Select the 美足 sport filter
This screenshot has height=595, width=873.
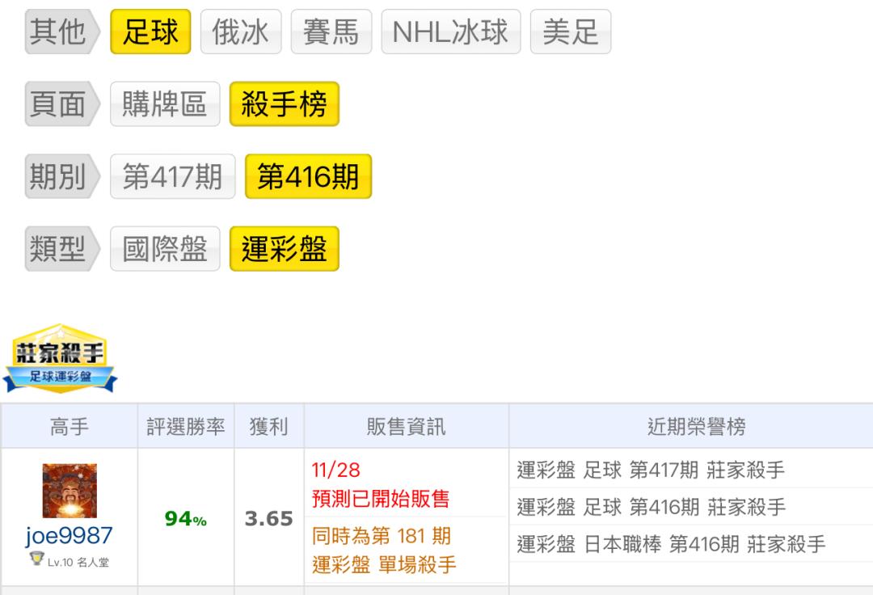570,32
